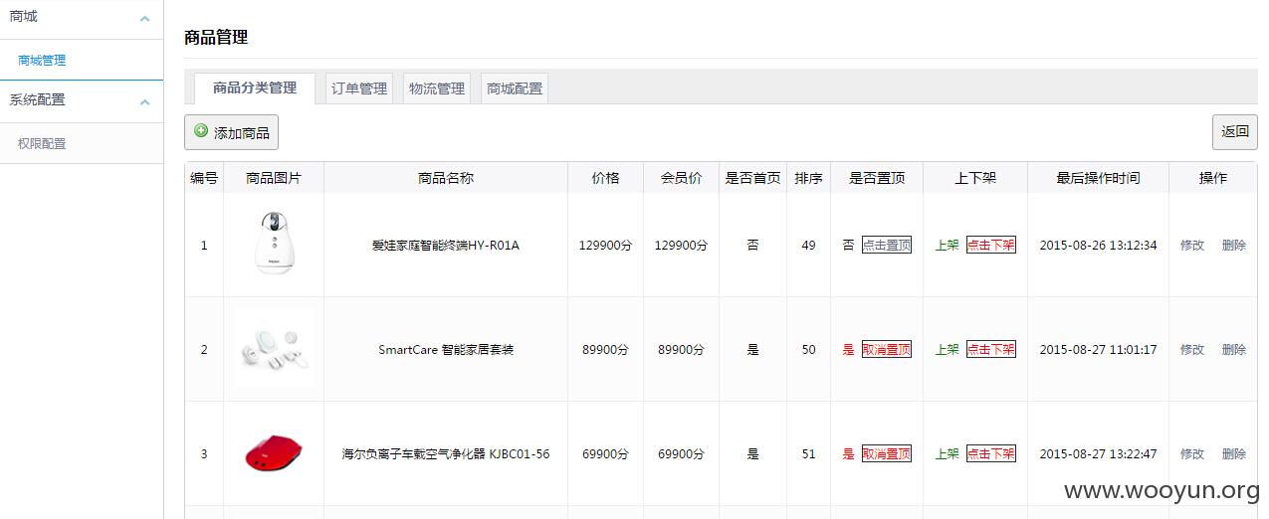Click sort value 50
1269x519 pixels.
click(808, 349)
